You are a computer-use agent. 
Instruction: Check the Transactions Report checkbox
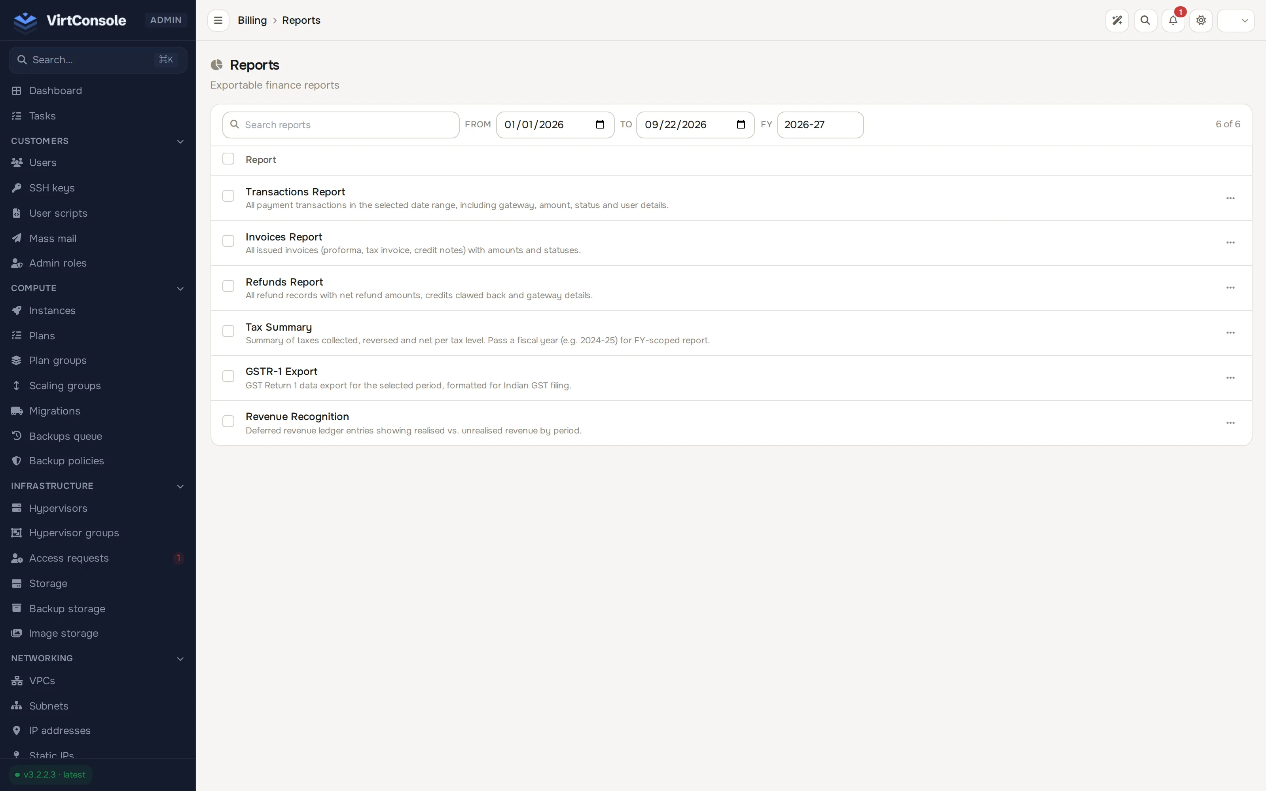pos(228,196)
